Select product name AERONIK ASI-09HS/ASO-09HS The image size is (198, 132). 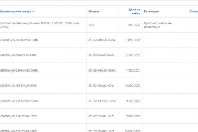pyautogui.click(x=18, y=86)
